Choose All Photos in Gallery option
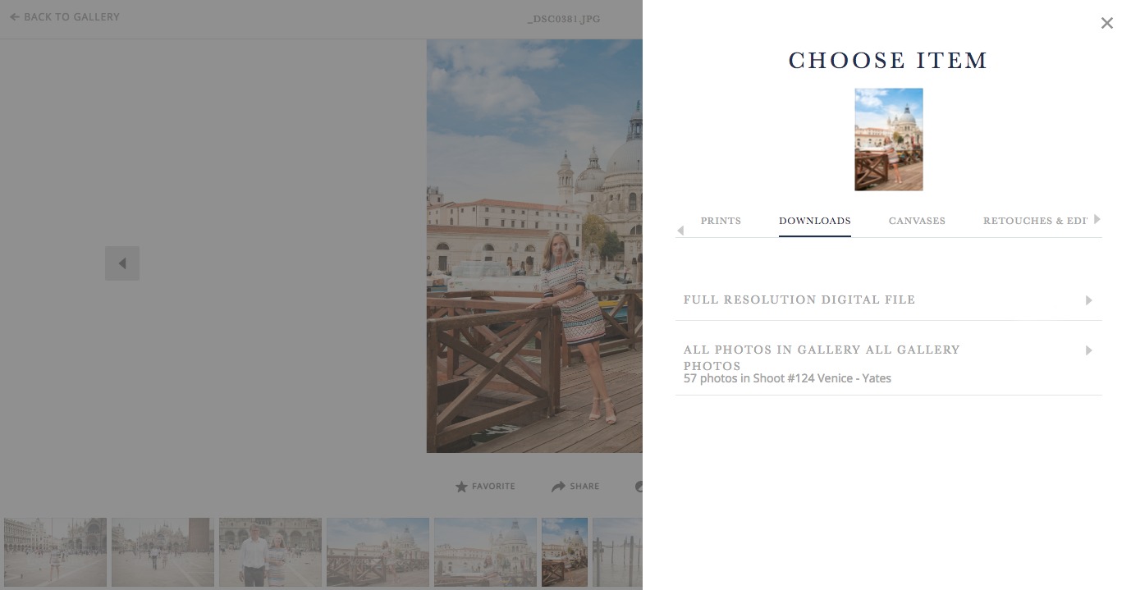Image resolution: width=1131 pixels, height=590 pixels. [x=888, y=359]
